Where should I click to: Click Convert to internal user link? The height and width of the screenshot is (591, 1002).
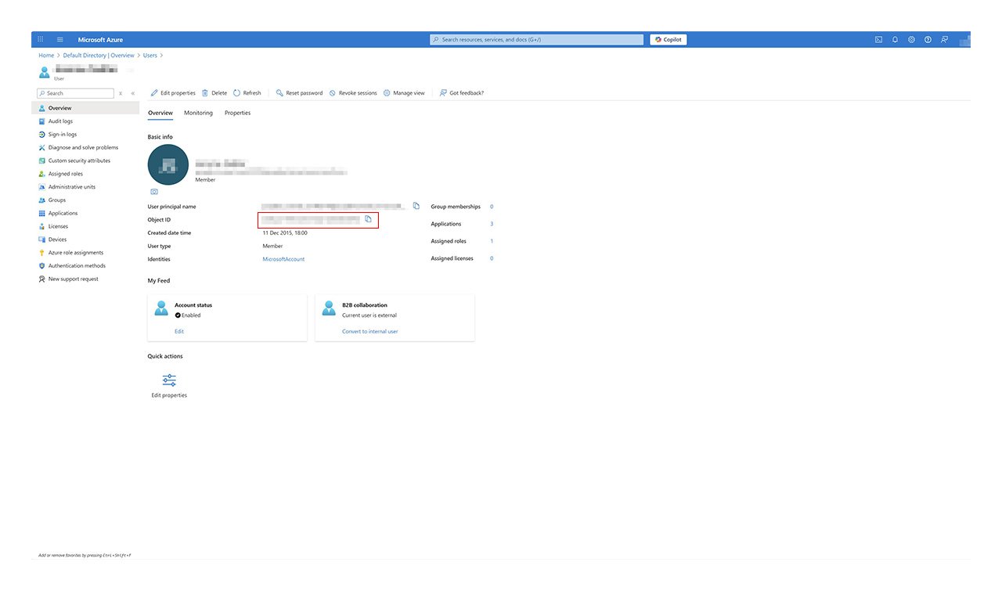tap(369, 332)
